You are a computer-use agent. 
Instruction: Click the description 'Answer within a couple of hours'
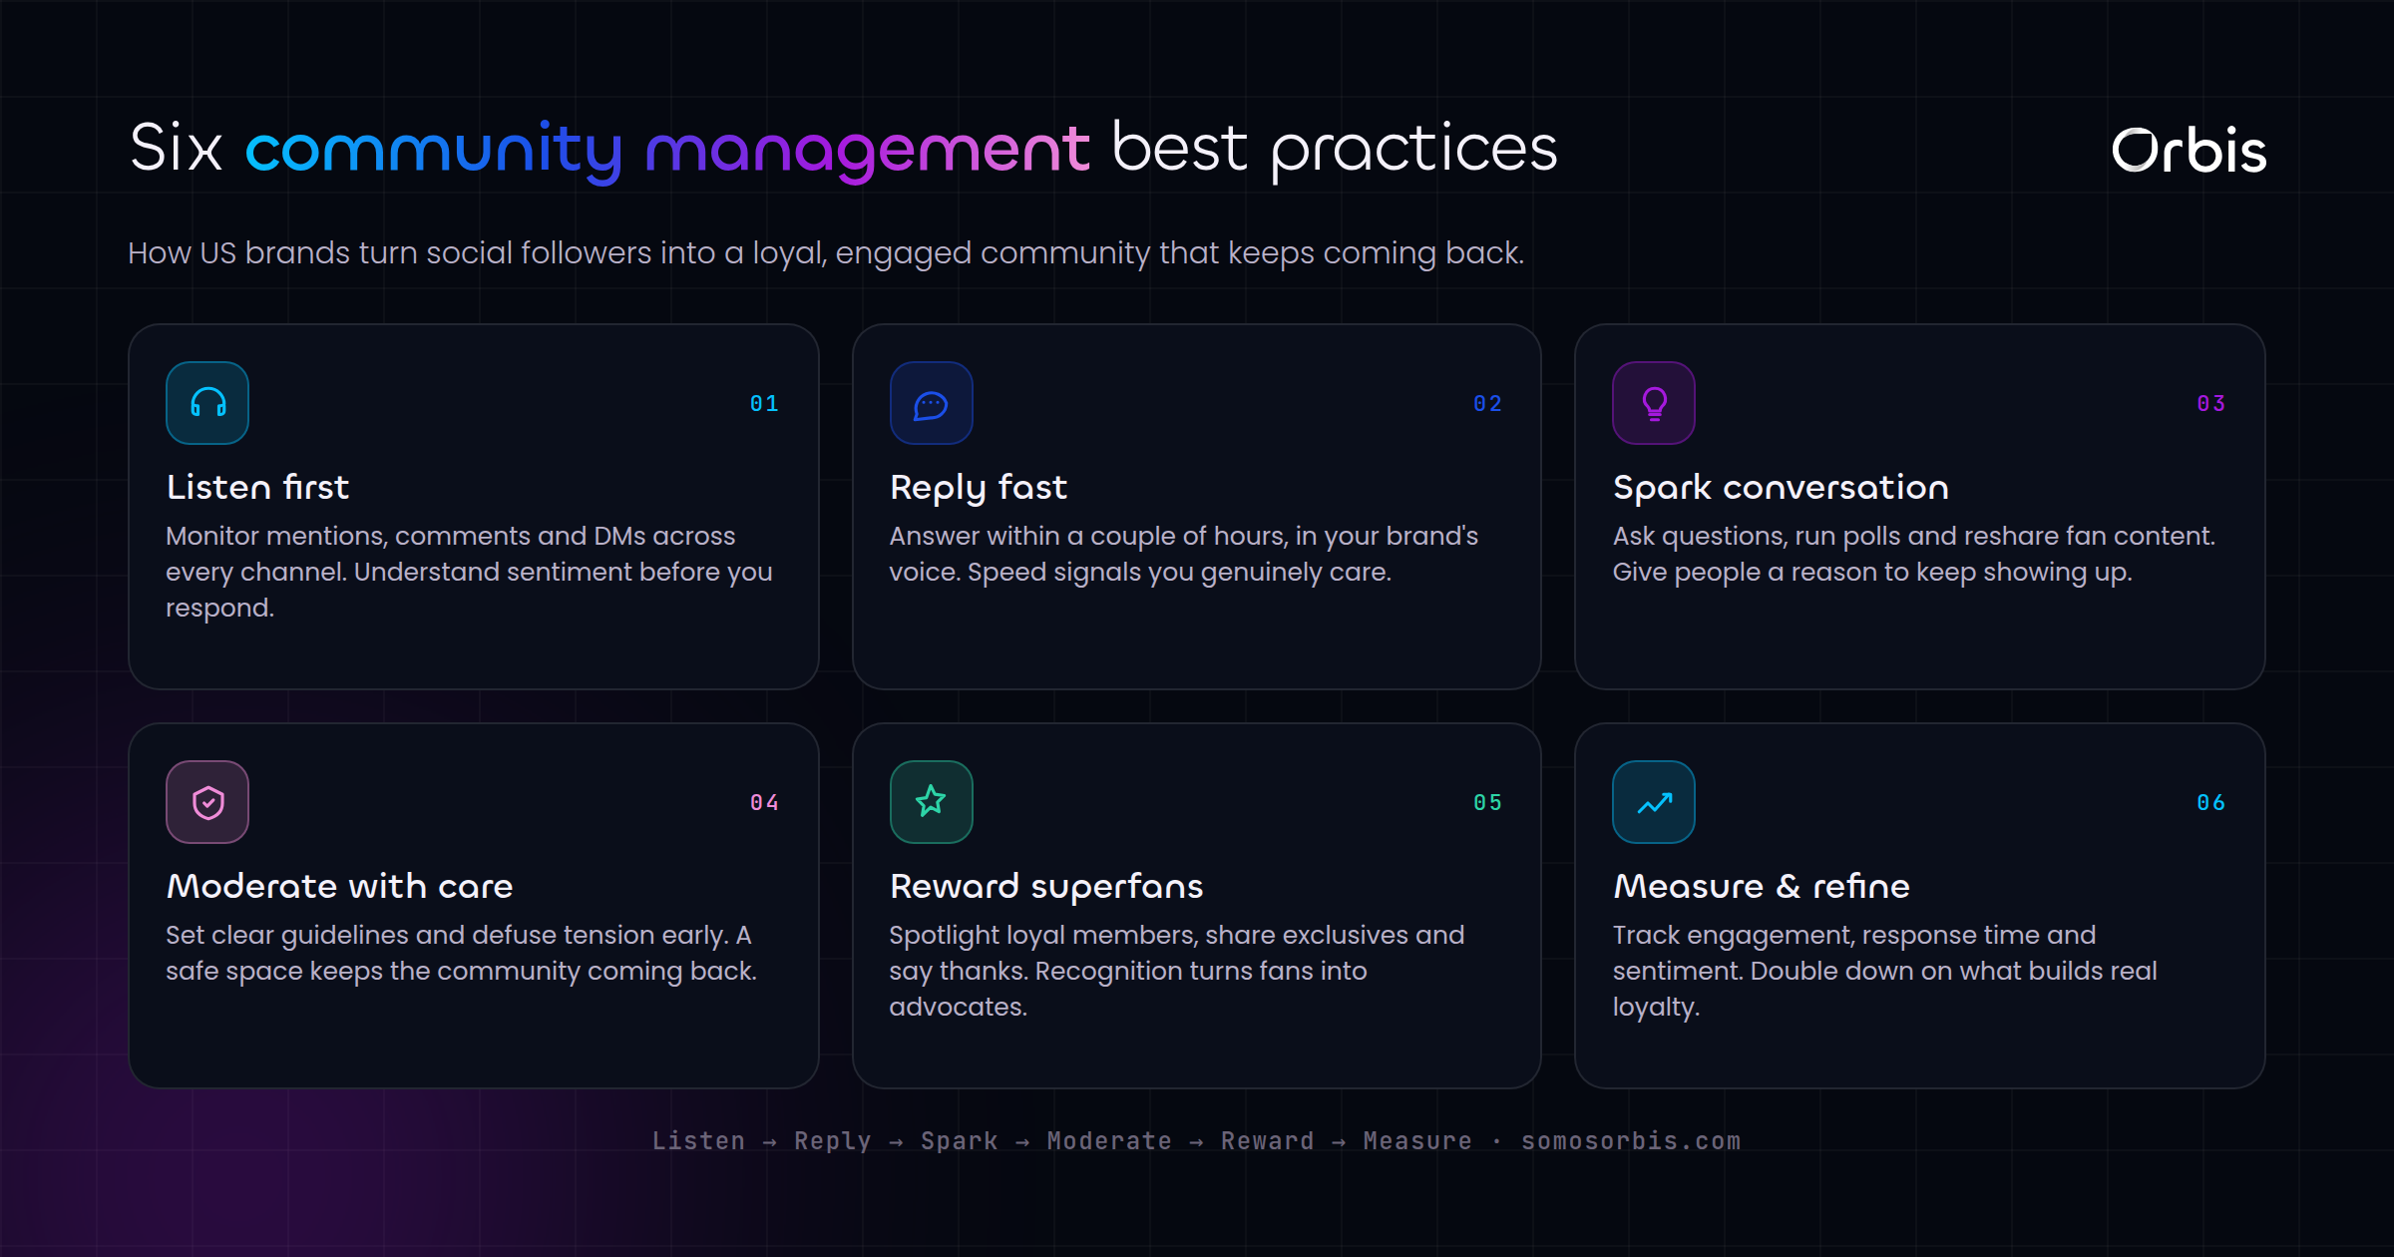coord(1183,554)
